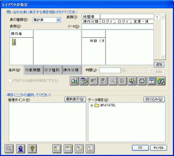Image resolution: width=174 pixels, height=156 pixels.
Task: Click the grayed 削除 button
Action: click(x=159, y=72)
